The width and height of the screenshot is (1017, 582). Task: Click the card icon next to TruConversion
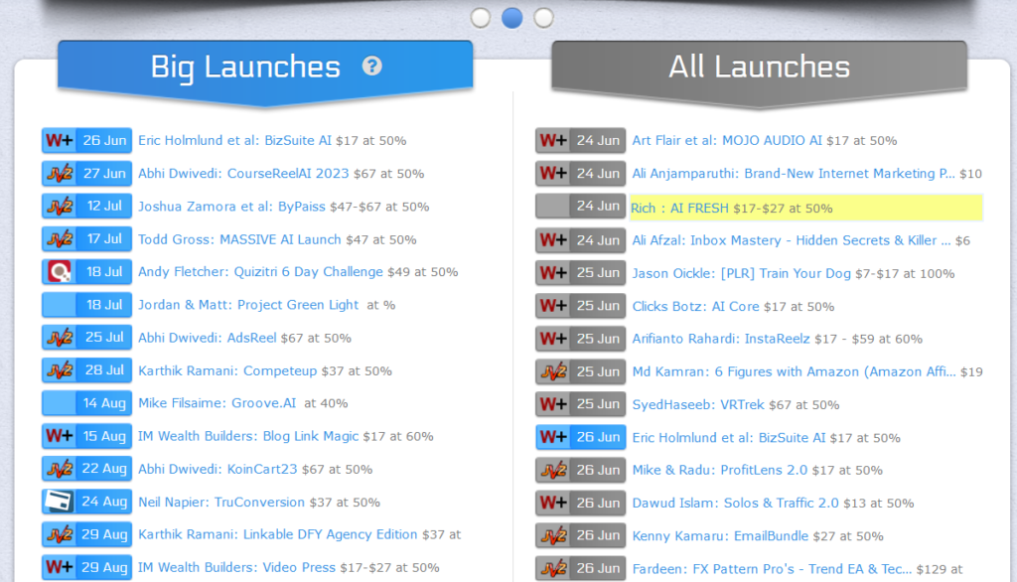60,502
